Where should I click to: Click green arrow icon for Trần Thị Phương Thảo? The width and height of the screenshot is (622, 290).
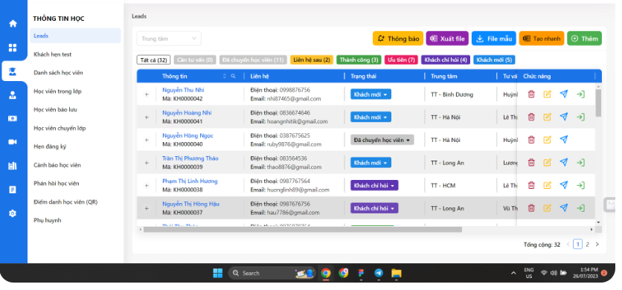pyautogui.click(x=580, y=163)
